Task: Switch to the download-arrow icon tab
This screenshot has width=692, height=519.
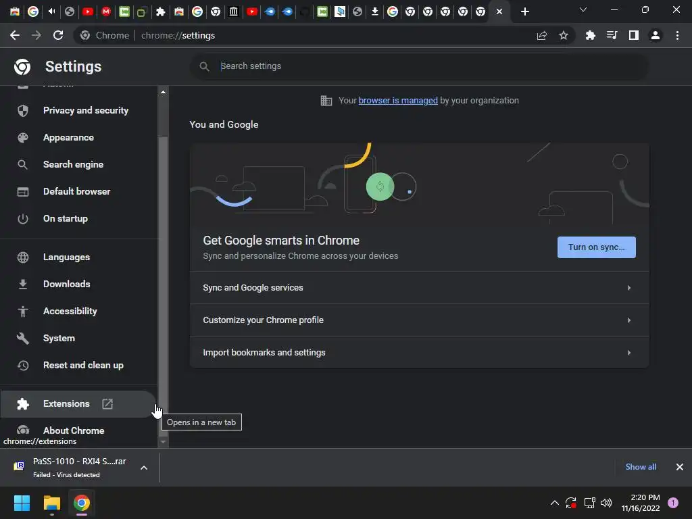Action: click(x=374, y=11)
